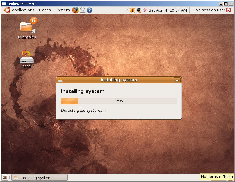This screenshot has width=235, height=182.
Task: Open the Applications menu
Action: click(x=23, y=10)
